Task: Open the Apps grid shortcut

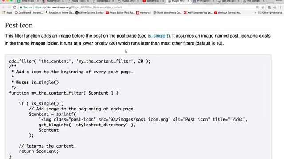Action: click(x=7, y=13)
